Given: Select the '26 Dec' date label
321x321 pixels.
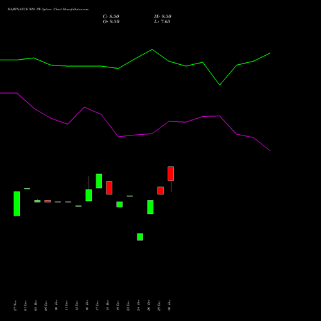Looking at the screenshot, I should (148, 306).
